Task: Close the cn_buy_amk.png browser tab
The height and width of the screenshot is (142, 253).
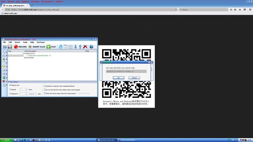Action: (28, 6)
